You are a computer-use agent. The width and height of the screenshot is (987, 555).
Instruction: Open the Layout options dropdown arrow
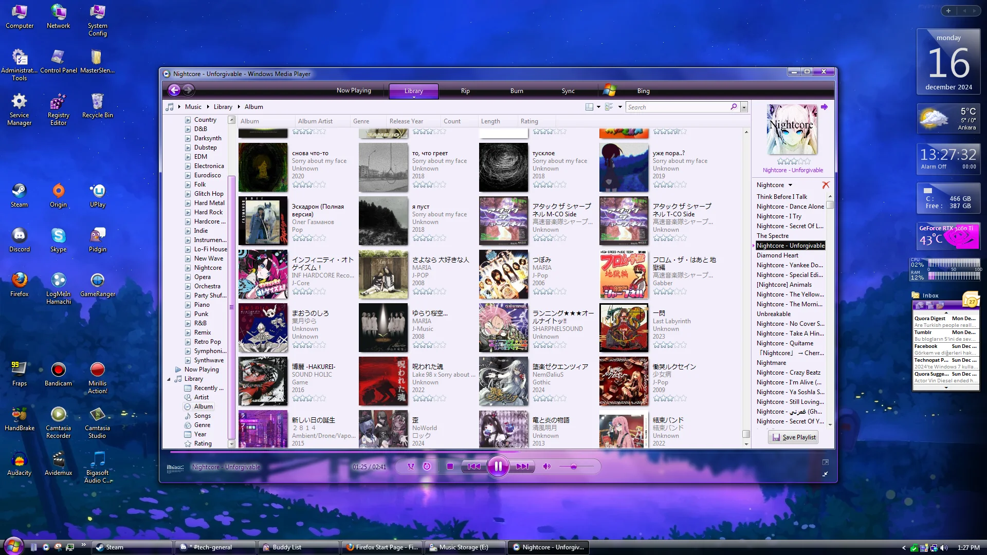598,107
